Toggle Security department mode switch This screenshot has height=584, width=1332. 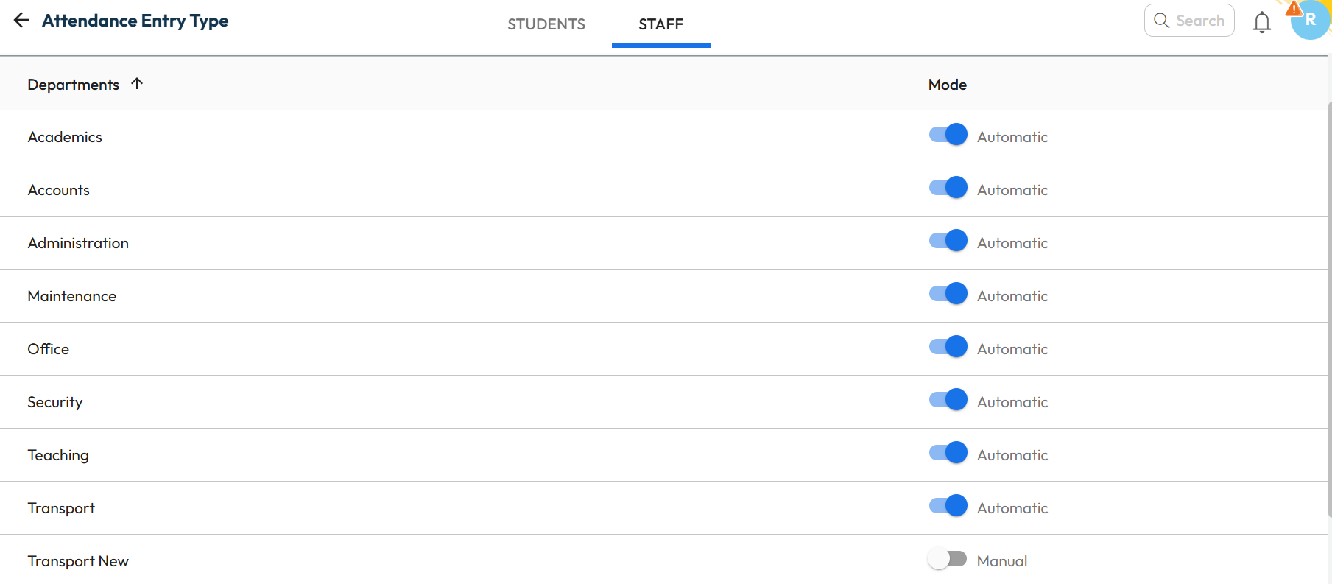948,401
